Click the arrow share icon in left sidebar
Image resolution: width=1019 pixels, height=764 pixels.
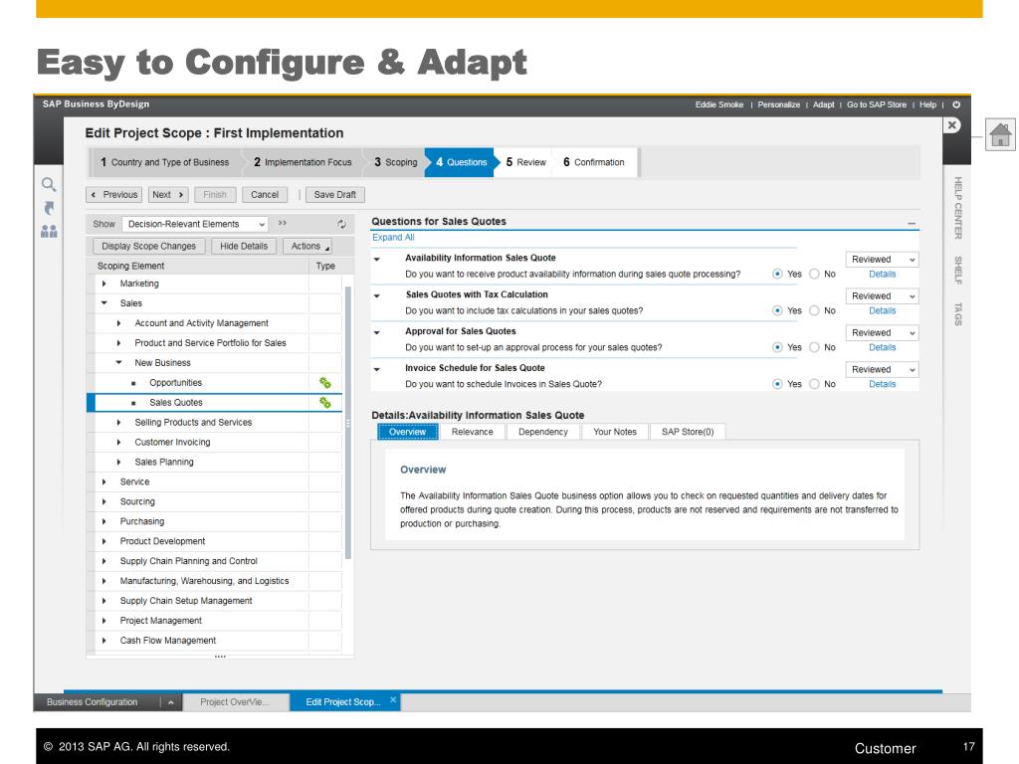[x=49, y=208]
